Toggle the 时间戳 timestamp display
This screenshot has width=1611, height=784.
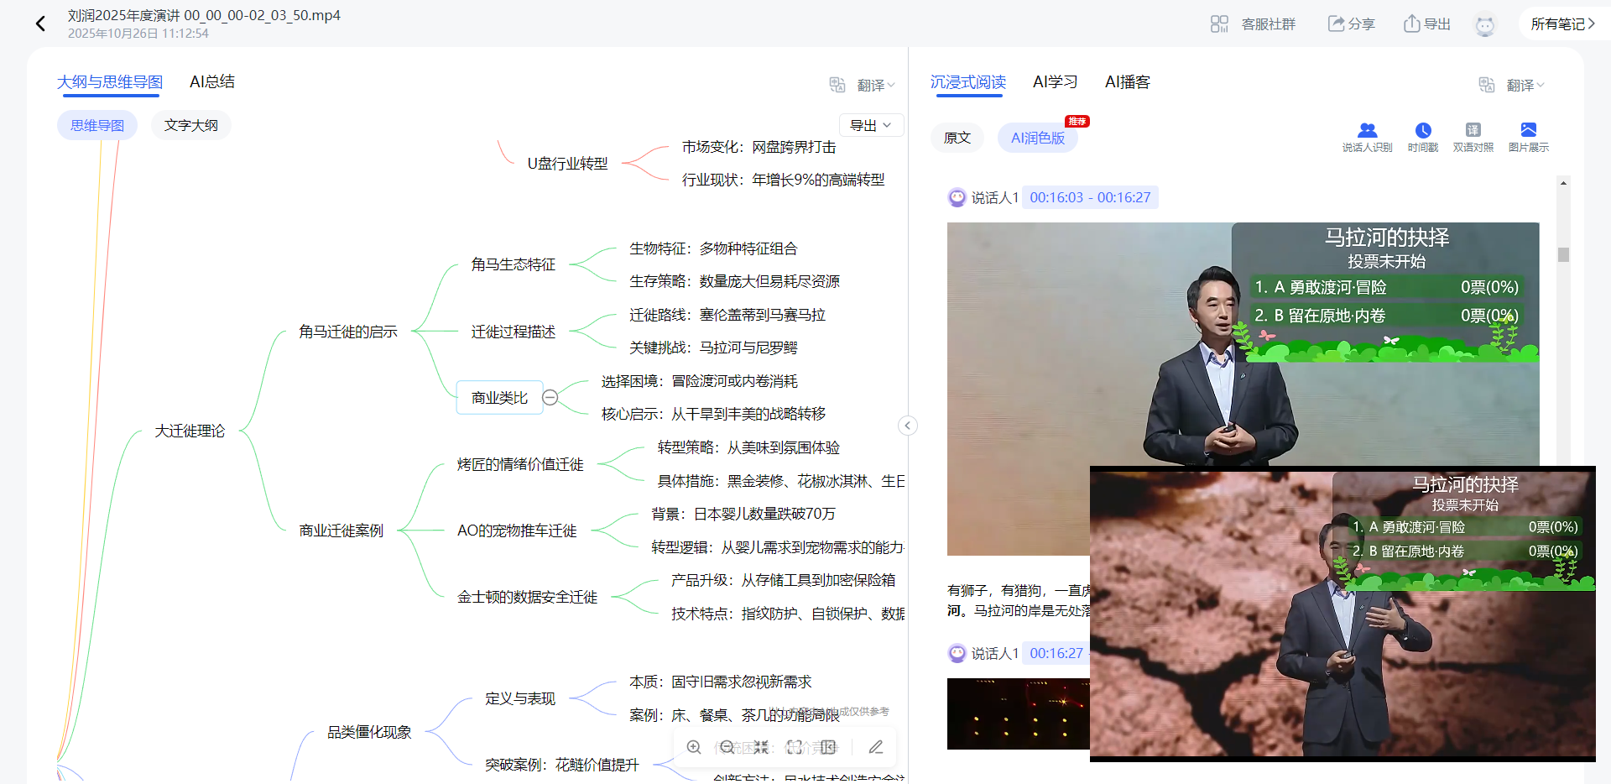[x=1423, y=136]
